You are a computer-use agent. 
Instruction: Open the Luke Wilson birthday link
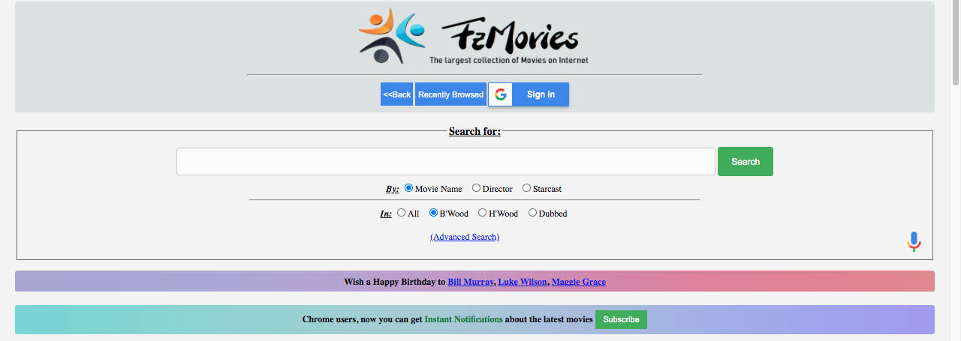click(523, 282)
